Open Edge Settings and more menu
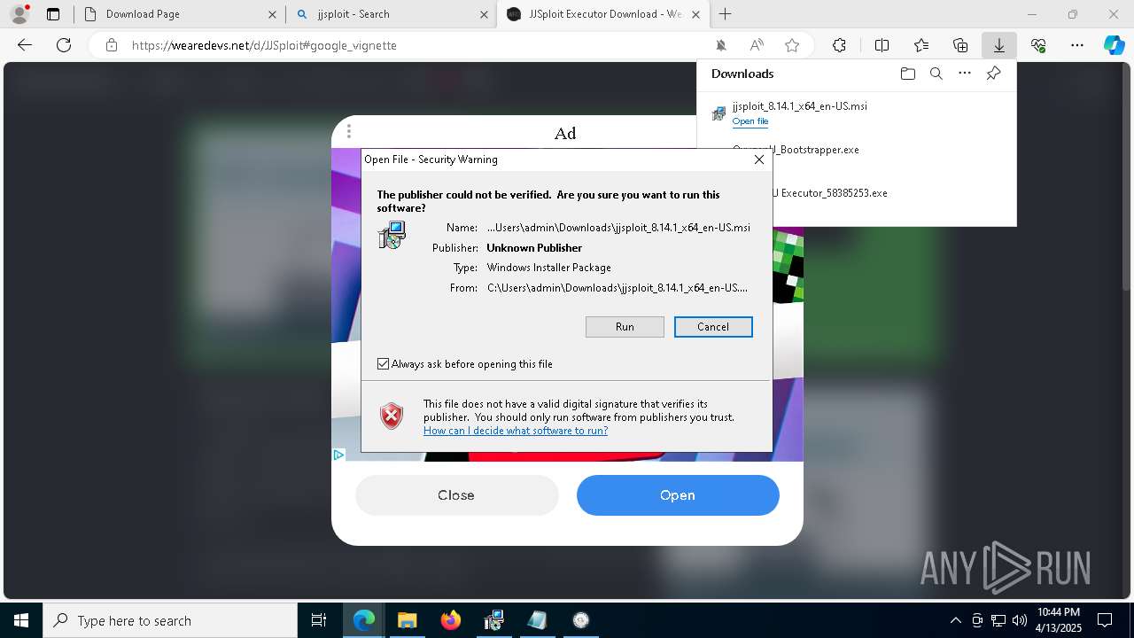The height and width of the screenshot is (638, 1134). (1077, 45)
